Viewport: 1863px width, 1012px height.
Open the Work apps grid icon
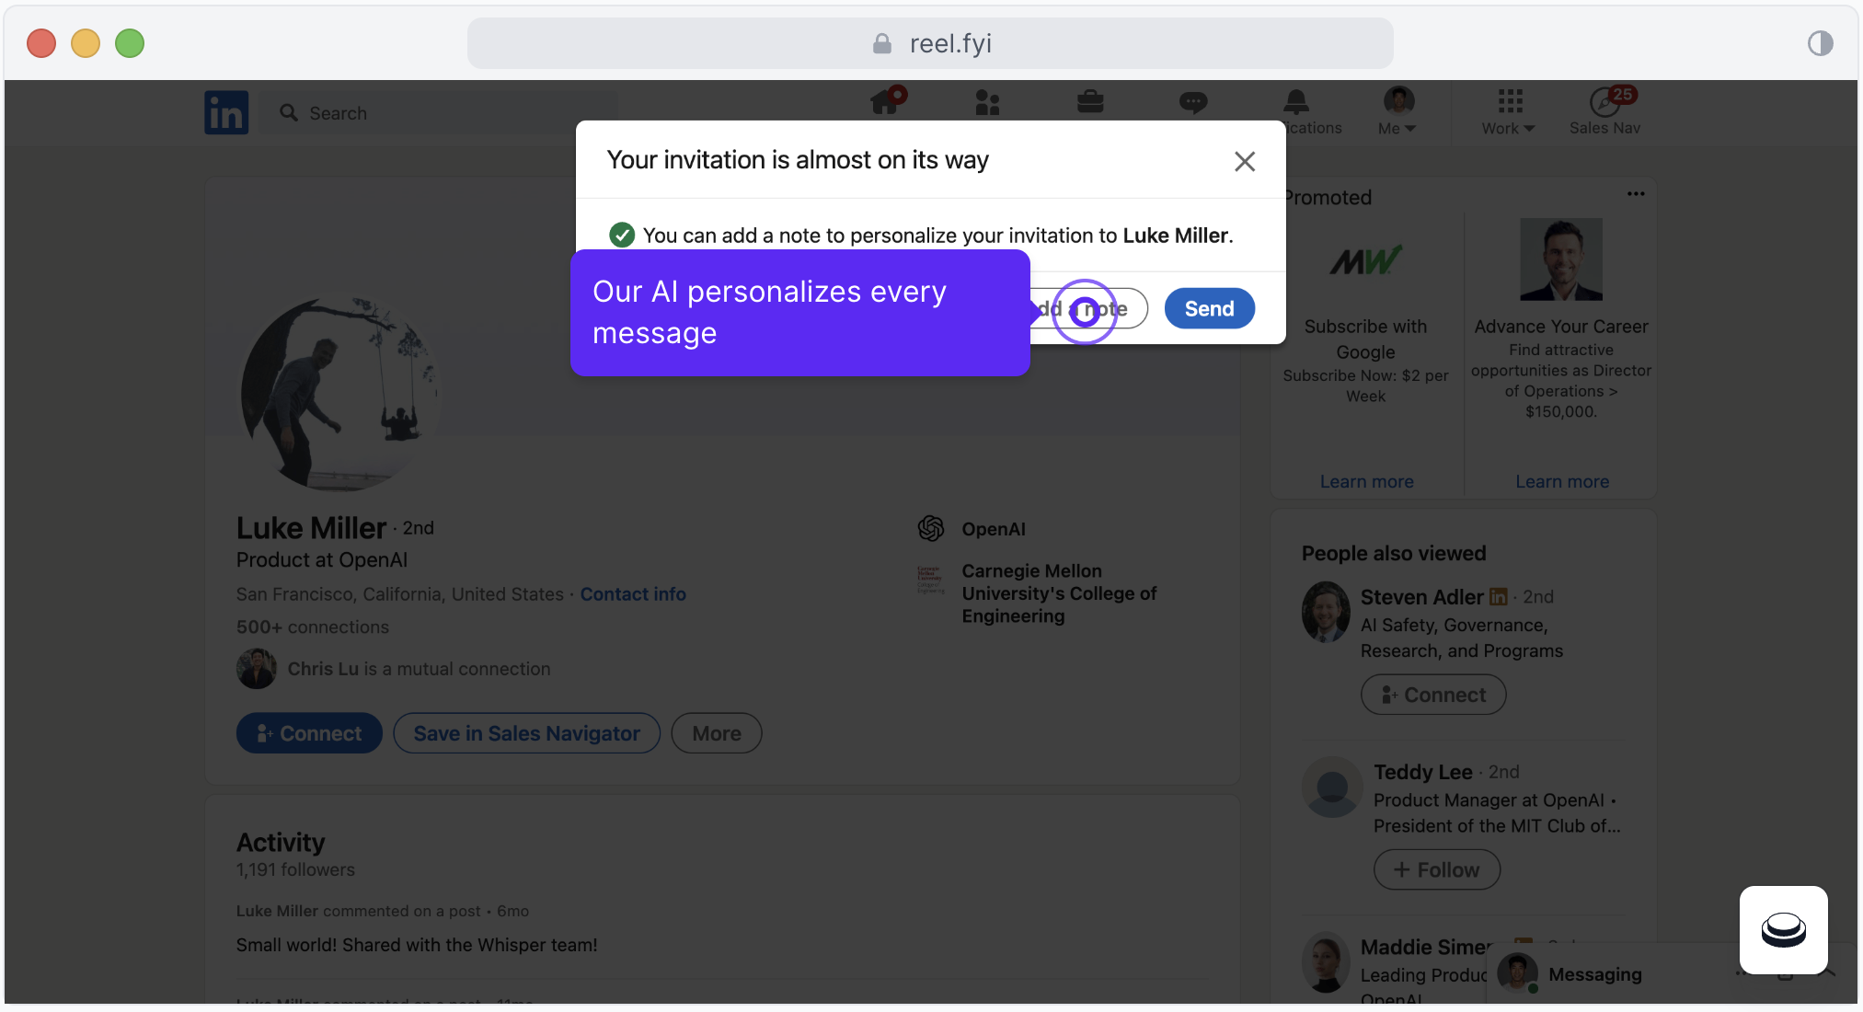pos(1510,100)
